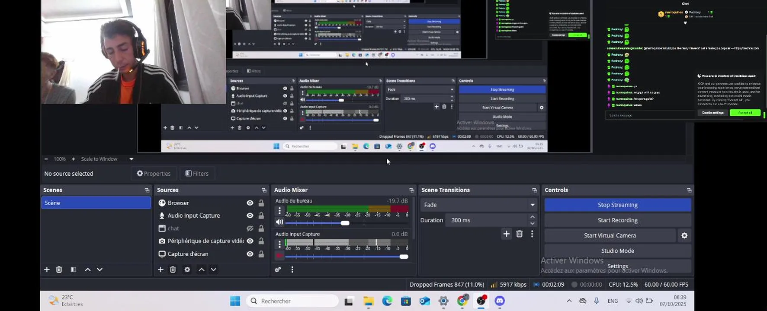Remove scene transition with trash icon
Screen dimensions: 767x311
[x=520, y=234]
